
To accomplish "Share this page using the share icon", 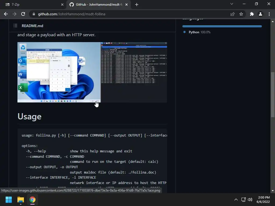I will coord(233,14).
